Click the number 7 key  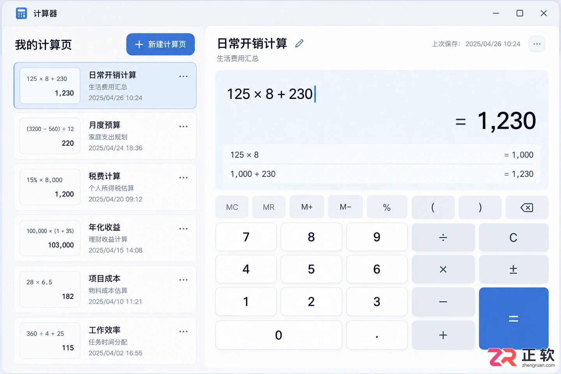click(x=246, y=237)
